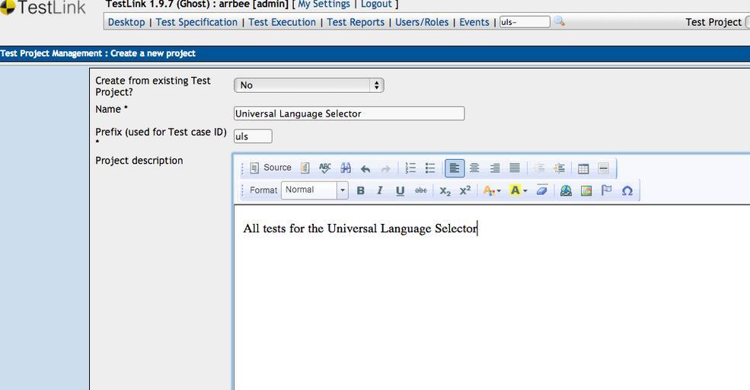750x390 pixels.
Task: Click inside the project description text area
Action: pyautogui.click(x=492, y=296)
